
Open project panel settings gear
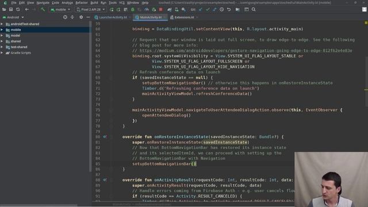[81, 17]
